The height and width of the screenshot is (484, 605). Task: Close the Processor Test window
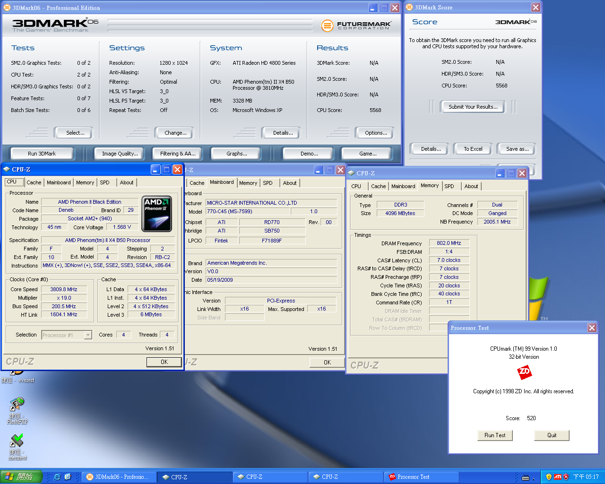tap(592, 328)
